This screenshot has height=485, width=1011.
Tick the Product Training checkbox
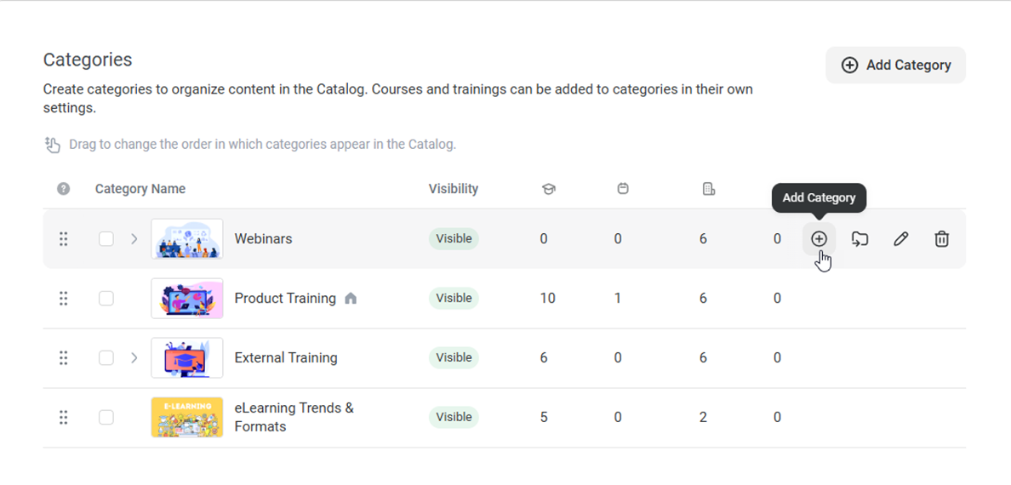[x=106, y=299]
